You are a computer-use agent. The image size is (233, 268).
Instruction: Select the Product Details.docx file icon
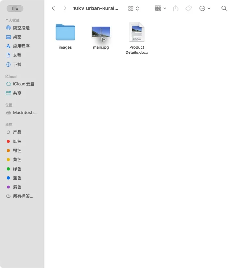click(x=137, y=32)
